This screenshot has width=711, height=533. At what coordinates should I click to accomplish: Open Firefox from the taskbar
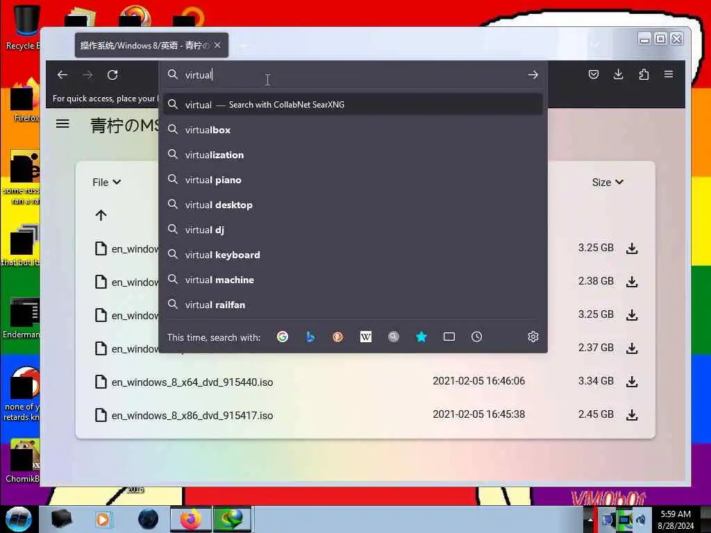point(190,519)
